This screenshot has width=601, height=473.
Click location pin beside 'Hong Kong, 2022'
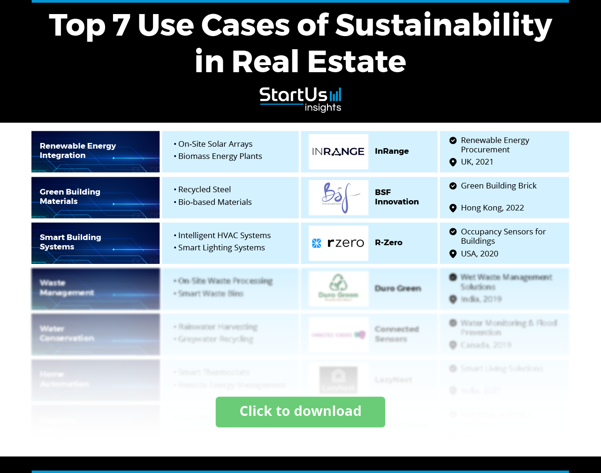point(453,208)
